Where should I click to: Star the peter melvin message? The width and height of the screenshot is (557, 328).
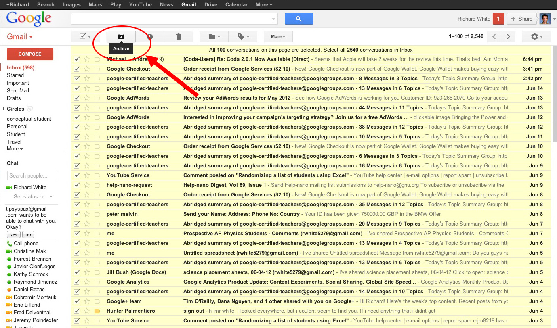[87, 214]
